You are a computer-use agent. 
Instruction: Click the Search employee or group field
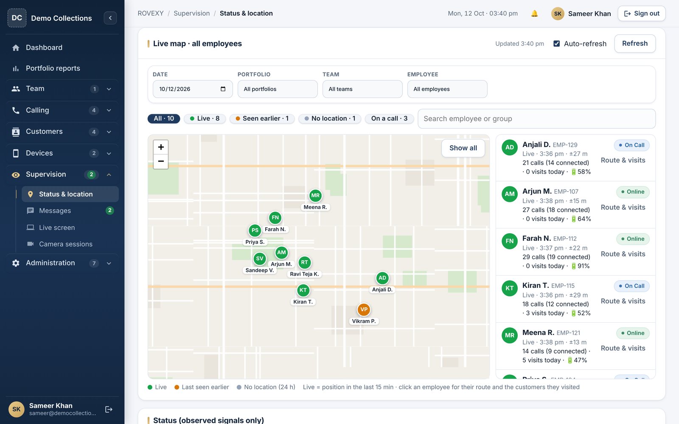coord(536,119)
